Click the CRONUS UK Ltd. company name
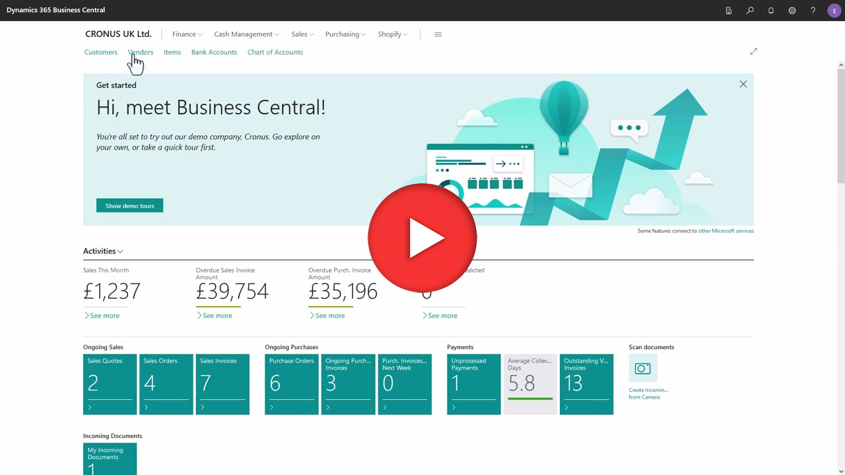This screenshot has height=475, width=845. coord(118,34)
